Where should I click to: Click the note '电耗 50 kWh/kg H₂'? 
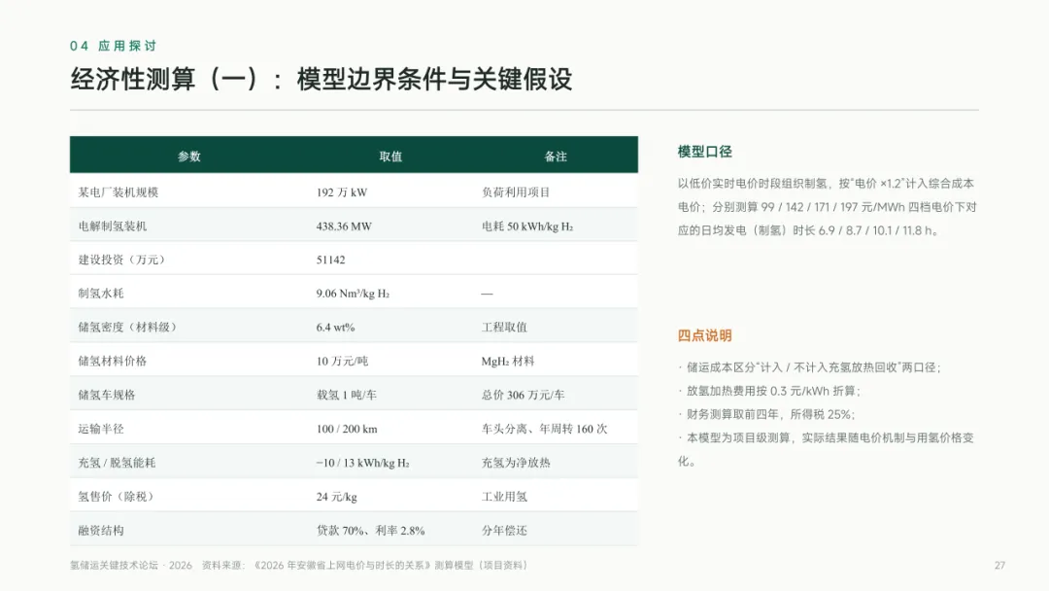[527, 226]
